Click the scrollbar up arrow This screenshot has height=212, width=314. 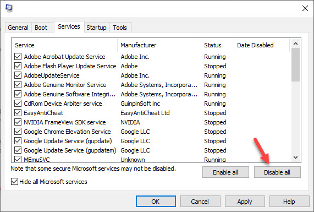click(295, 44)
